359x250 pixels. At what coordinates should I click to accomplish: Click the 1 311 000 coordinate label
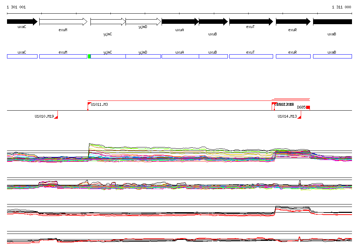click(x=341, y=7)
